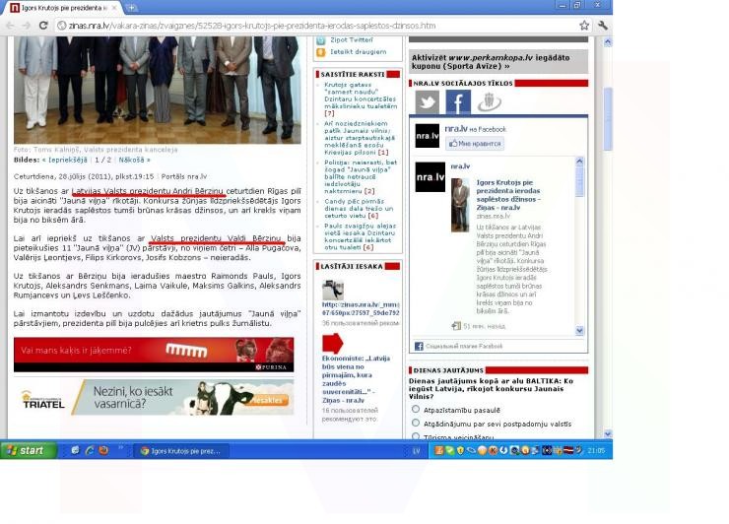Open the Windows Start menu
The image size is (729, 524).
pos(27,450)
